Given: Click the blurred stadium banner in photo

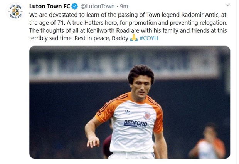Looking at the screenshot, I should click(123, 64).
